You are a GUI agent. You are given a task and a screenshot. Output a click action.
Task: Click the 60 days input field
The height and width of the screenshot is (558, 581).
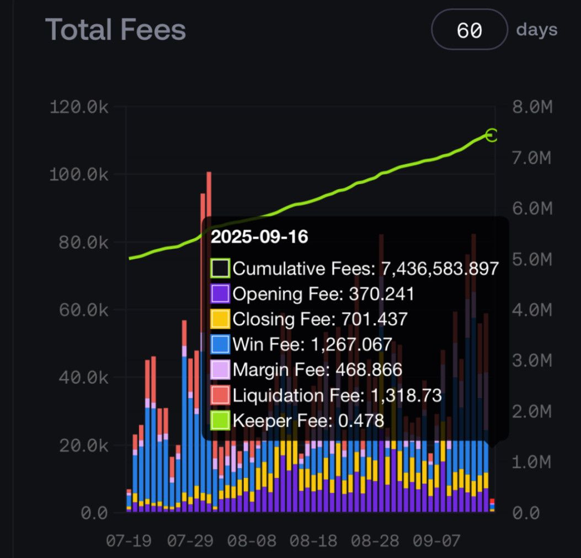pos(469,30)
